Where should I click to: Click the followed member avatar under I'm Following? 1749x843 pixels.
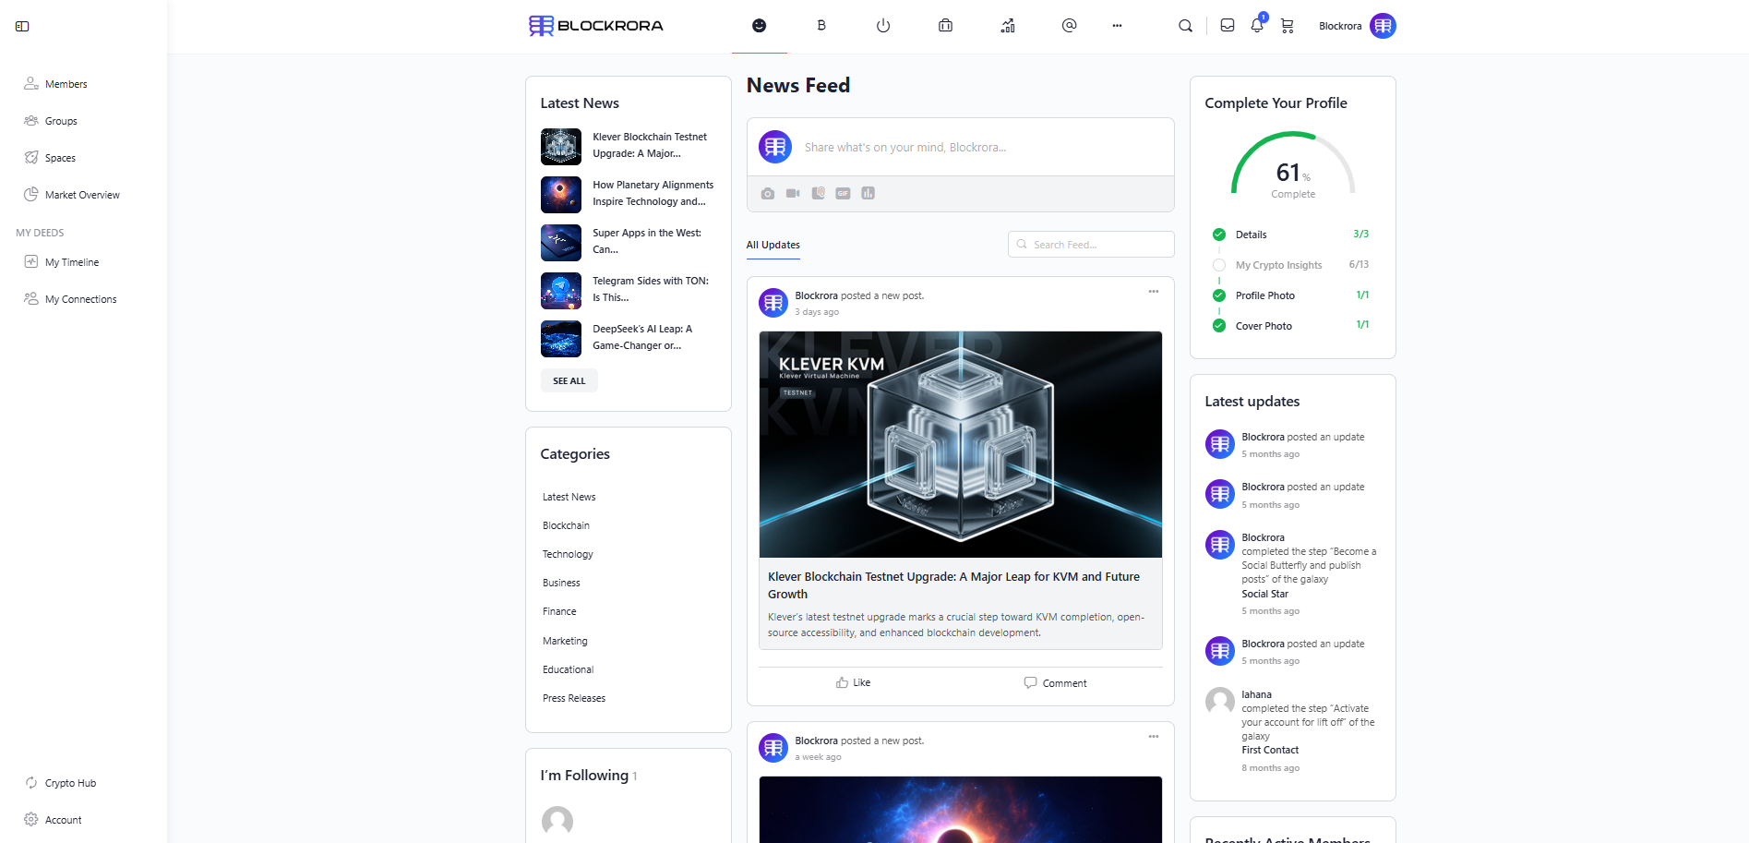[x=557, y=821]
